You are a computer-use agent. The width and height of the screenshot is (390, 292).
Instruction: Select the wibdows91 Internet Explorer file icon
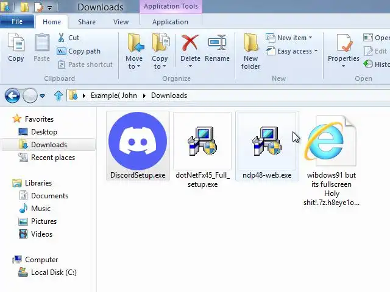point(331,141)
